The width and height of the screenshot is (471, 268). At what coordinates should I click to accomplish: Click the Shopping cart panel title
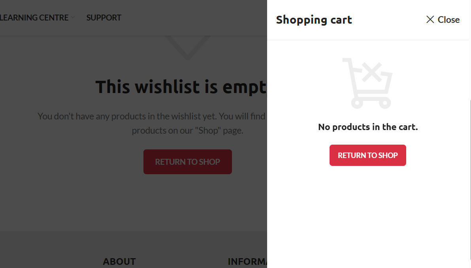click(x=314, y=20)
